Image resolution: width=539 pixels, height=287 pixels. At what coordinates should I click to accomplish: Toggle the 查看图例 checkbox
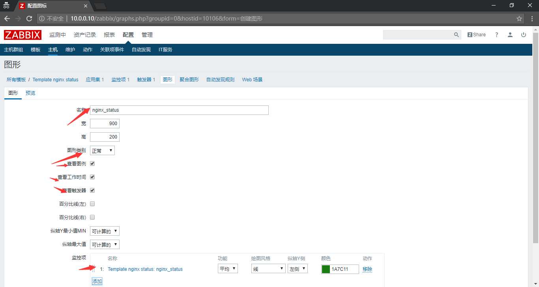(92, 163)
